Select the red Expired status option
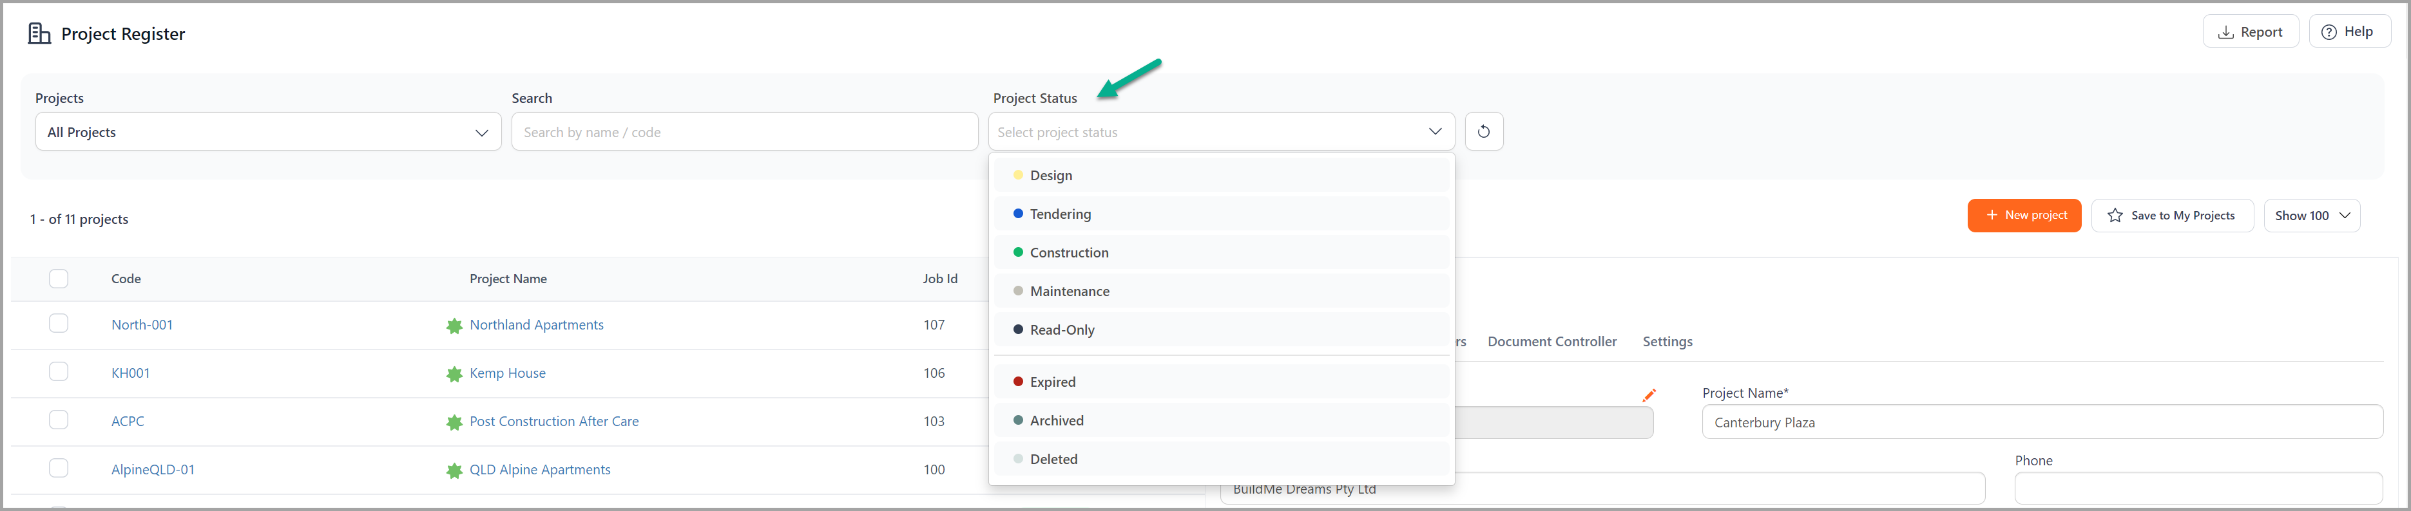The width and height of the screenshot is (2411, 511). [x=1222, y=382]
